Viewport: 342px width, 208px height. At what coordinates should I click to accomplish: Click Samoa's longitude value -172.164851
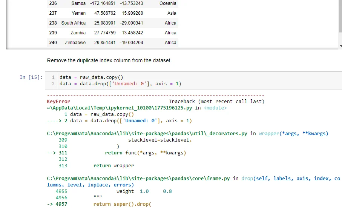(103, 3)
